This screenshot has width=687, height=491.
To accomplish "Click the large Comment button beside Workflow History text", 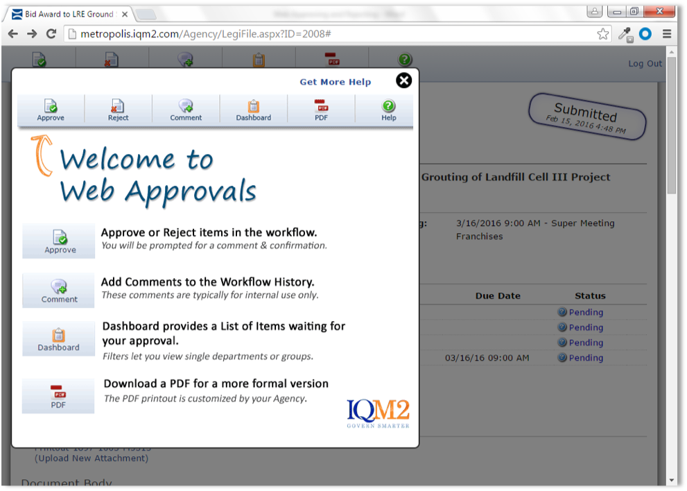I will click(x=59, y=291).
